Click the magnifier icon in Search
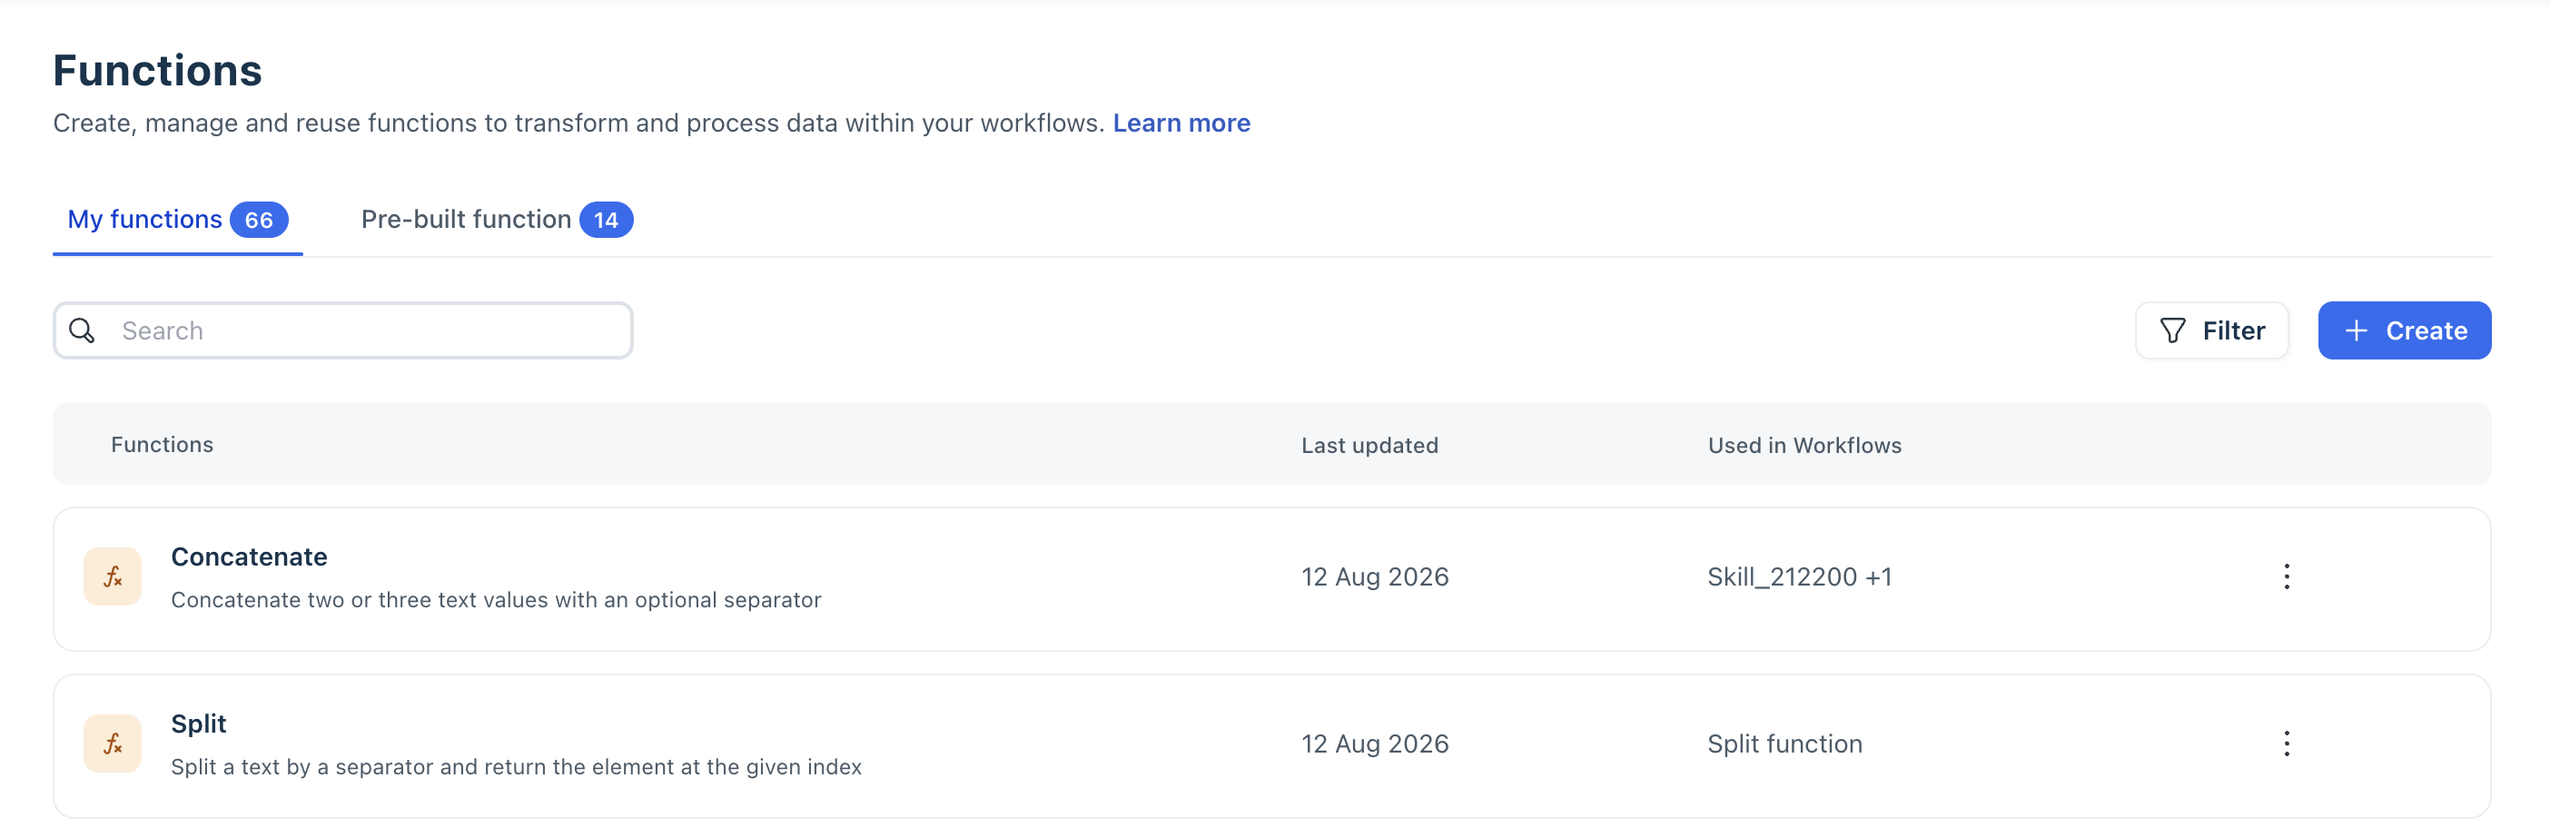The height and width of the screenshot is (837, 2550). click(x=82, y=330)
